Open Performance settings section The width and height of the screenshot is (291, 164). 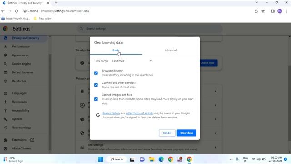click(20, 46)
